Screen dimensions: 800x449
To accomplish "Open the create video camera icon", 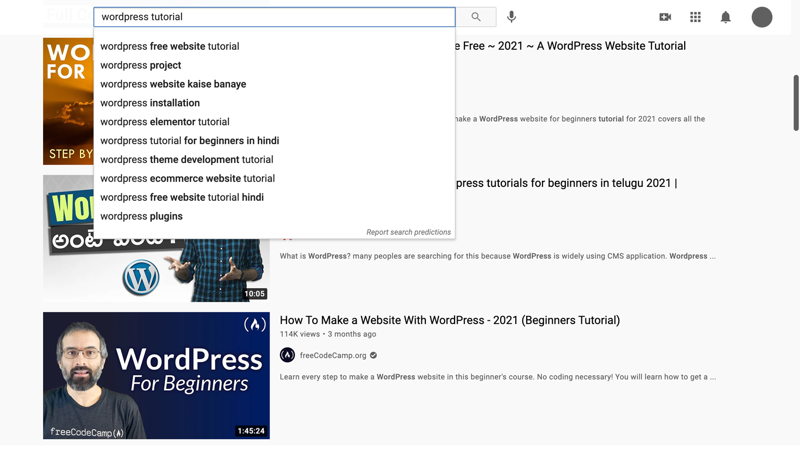I will (665, 17).
